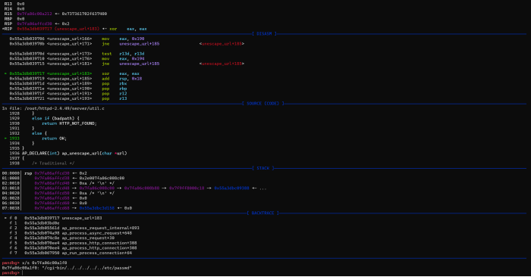Click the add rsp, 0x18 instruction

[76, 79]
